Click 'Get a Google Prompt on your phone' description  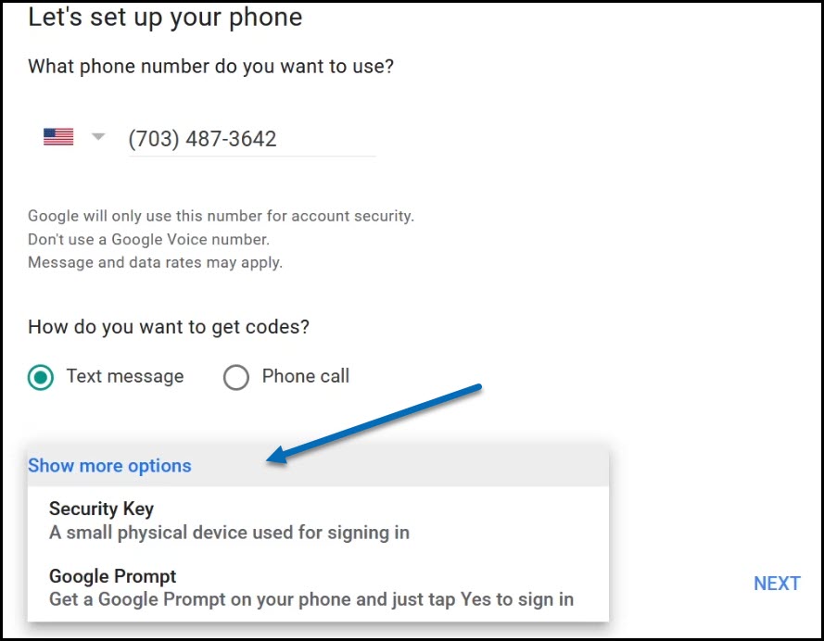(x=311, y=599)
